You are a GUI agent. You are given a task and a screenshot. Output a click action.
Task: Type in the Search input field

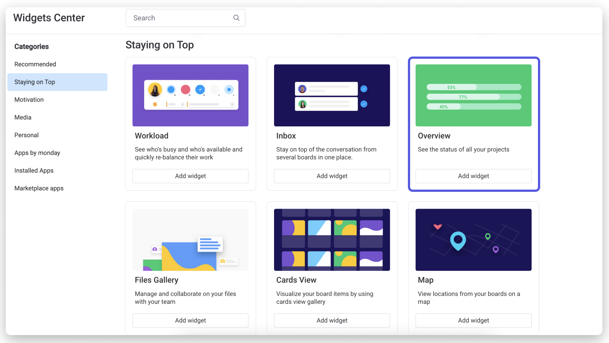tap(181, 18)
